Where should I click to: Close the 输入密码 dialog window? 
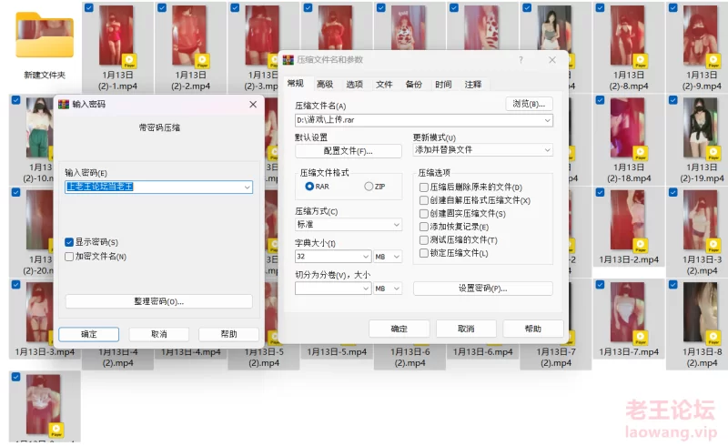[x=252, y=105]
